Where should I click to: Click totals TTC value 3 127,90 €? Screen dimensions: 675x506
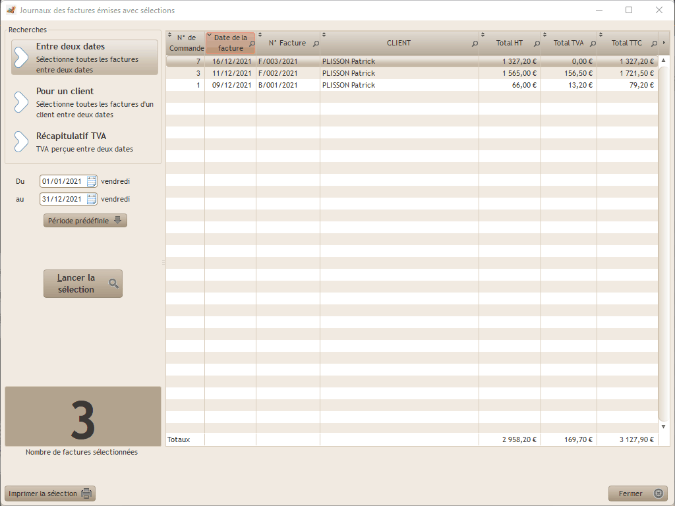point(637,439)
